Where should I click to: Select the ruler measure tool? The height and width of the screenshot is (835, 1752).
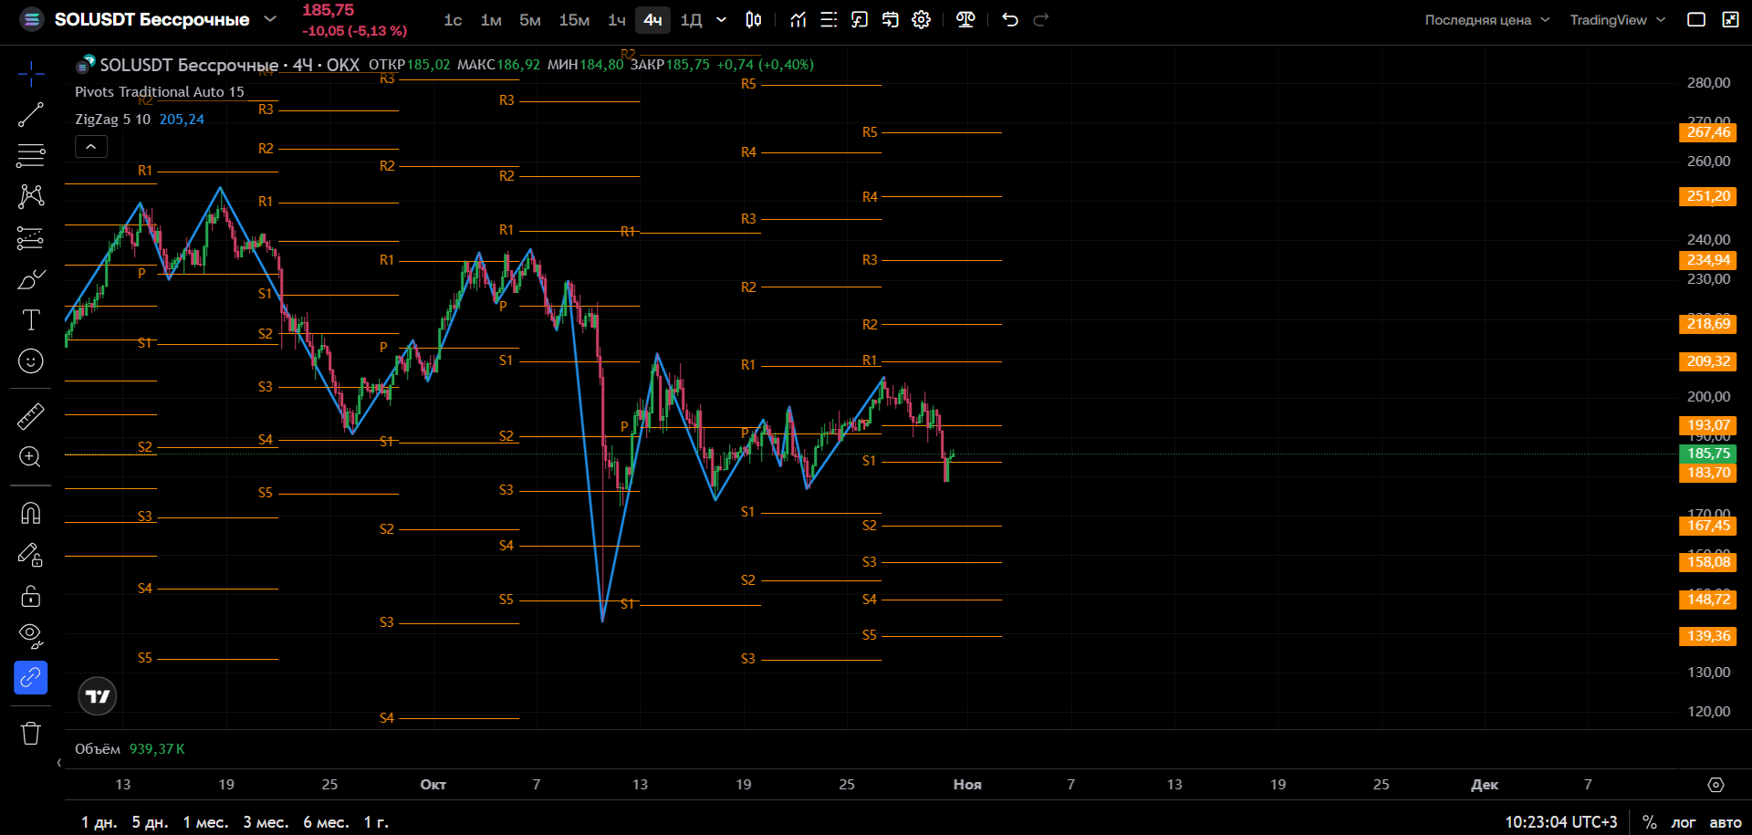tap(31, 416)
